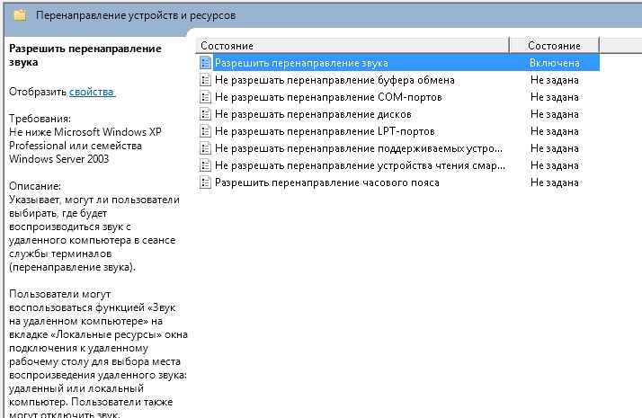Screen dimensions: 642x418
Task: Click the icon next to the COM-портов policy
Action: pos(206,97)
